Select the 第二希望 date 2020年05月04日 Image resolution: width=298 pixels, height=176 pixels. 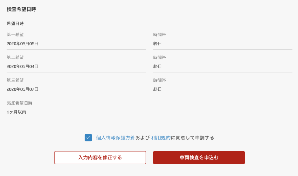[x=23, y=66]
